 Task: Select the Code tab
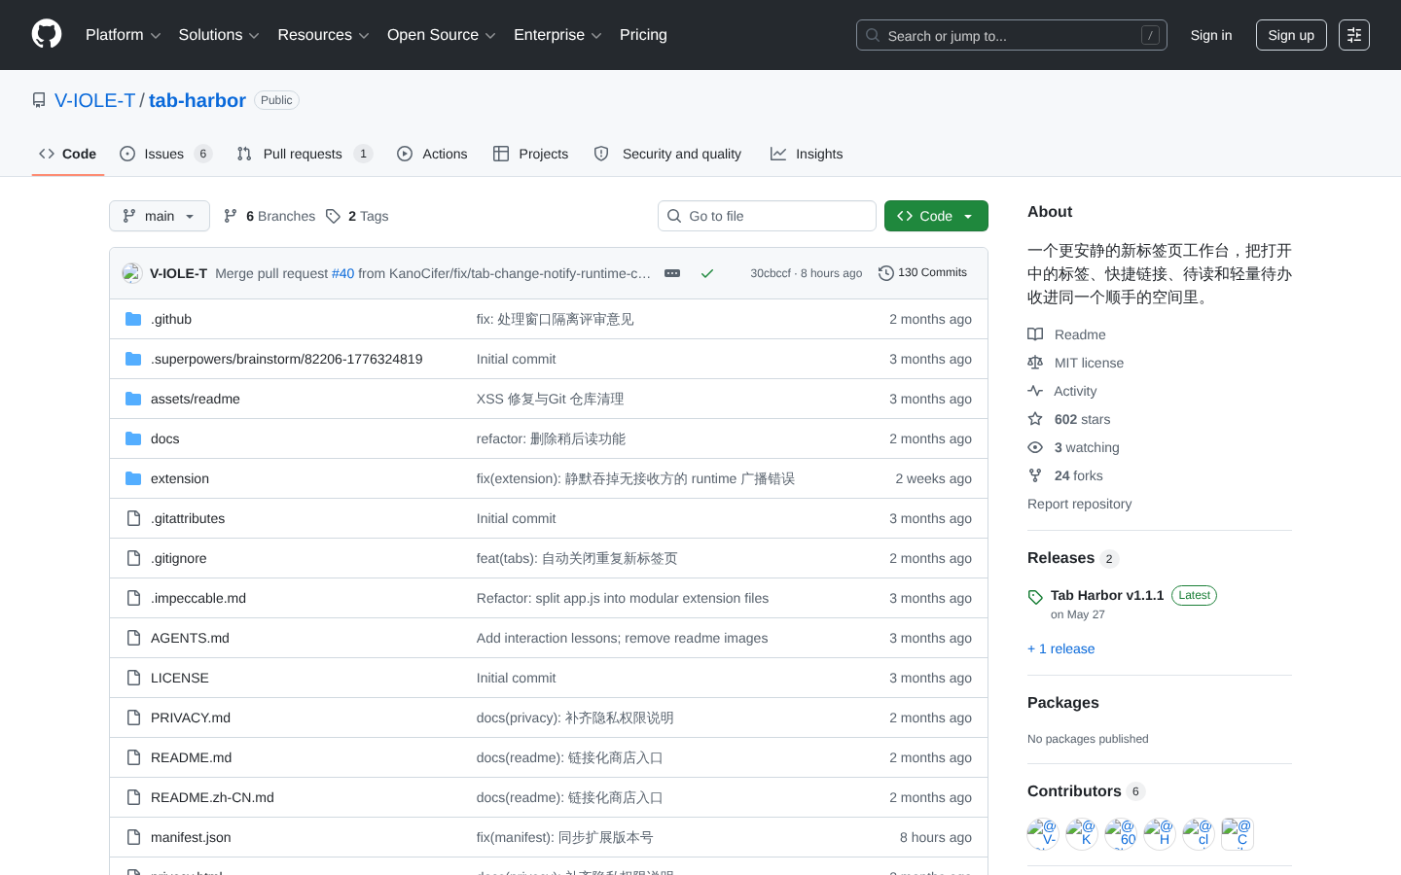click(68, 154)
